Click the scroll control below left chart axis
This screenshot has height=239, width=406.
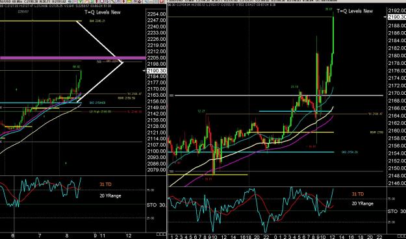click(x=161, y=234)
